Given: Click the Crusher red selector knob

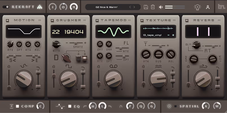Looking at the screenshot, I should (x=66, y=58).
